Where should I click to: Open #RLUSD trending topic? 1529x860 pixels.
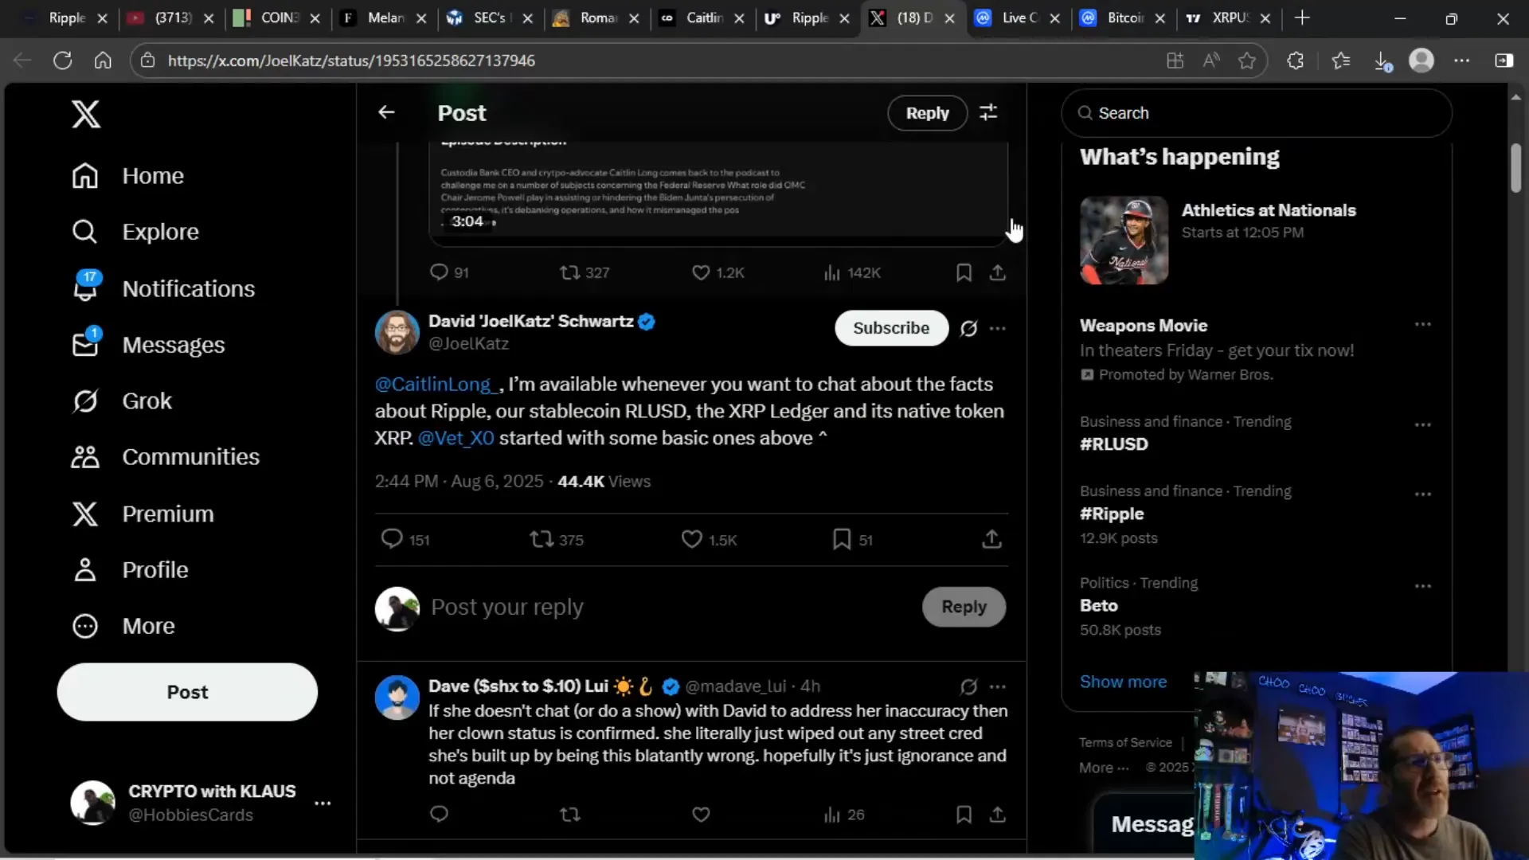tap(1113, 444)
